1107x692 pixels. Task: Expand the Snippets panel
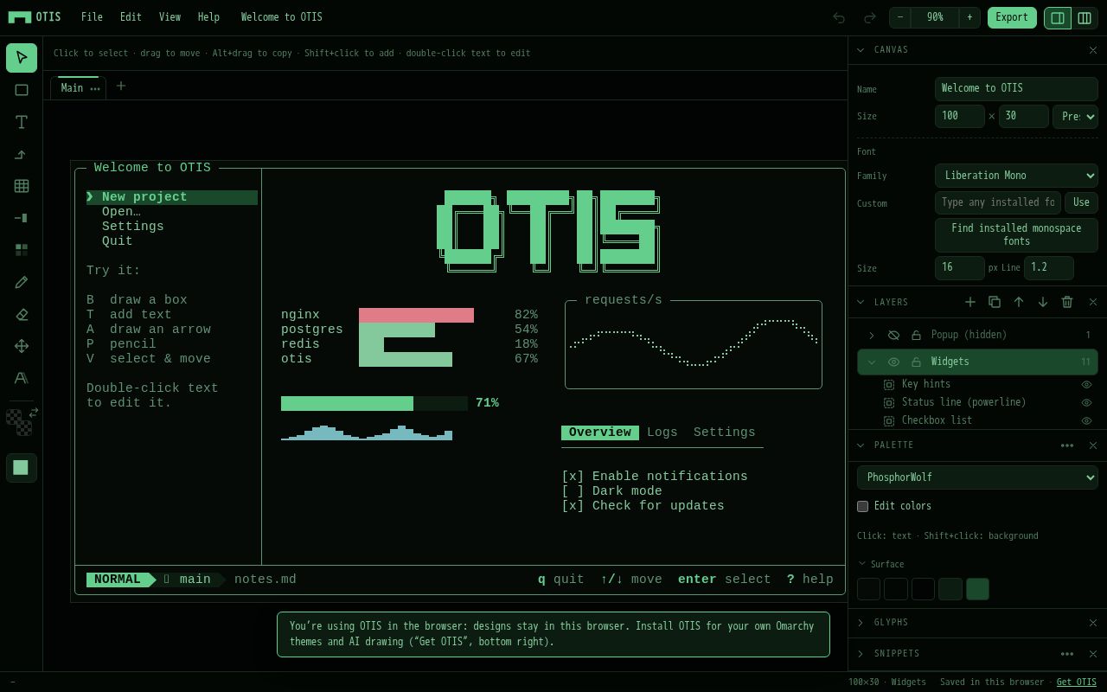(861, 654)
